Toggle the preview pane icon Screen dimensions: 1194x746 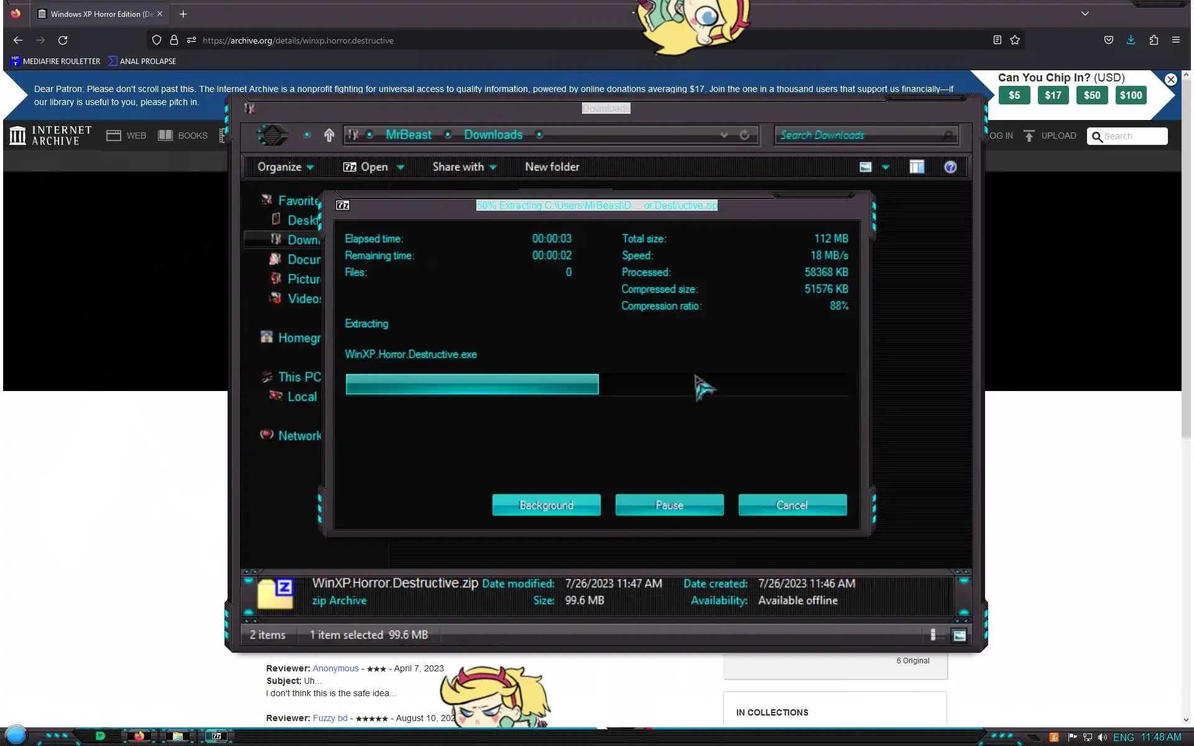tap(917, 167)
